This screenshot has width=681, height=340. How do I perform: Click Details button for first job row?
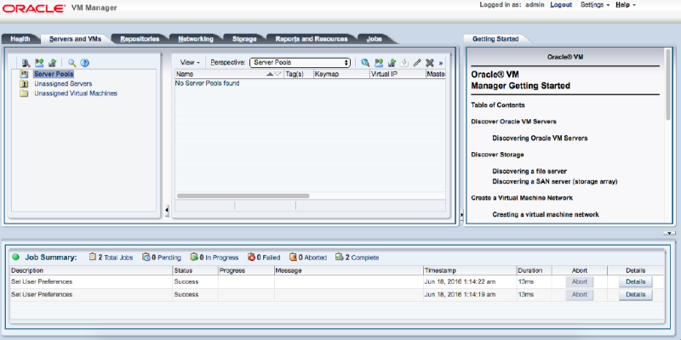pyautogui.click(x=635, y=281)
